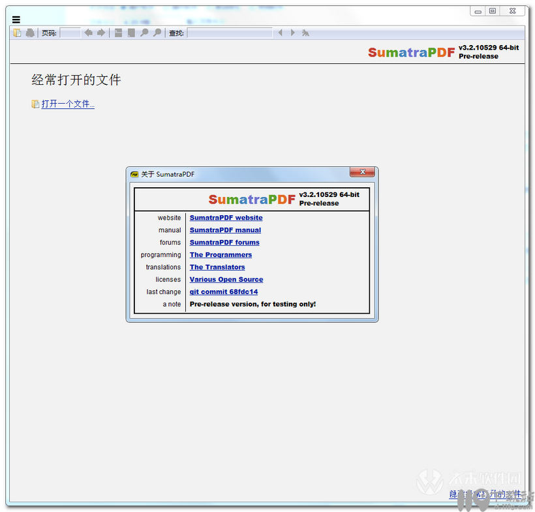Open git commit 68fdc14 link

point(224,292)
